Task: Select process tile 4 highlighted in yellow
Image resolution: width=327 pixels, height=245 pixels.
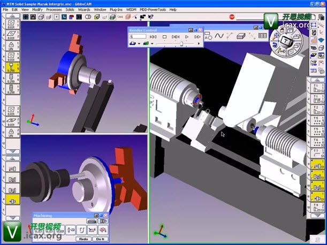Action: pyautogui.click(x=12, y=200)
